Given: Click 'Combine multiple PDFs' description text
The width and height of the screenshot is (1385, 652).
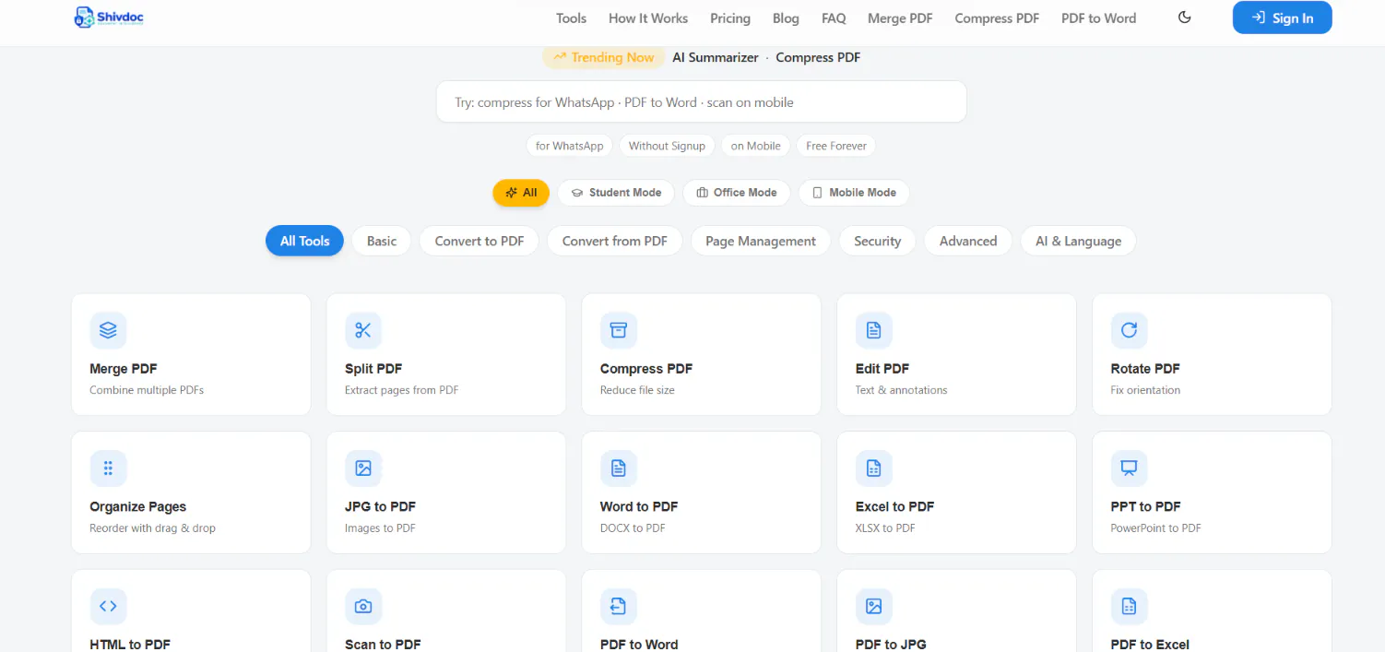Looking at the screenshot, I should 147,390.
